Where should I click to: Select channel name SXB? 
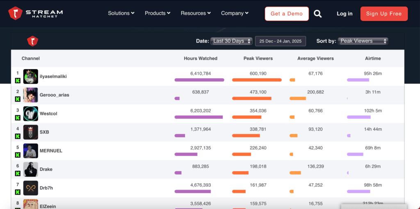(x=44, y=132)
